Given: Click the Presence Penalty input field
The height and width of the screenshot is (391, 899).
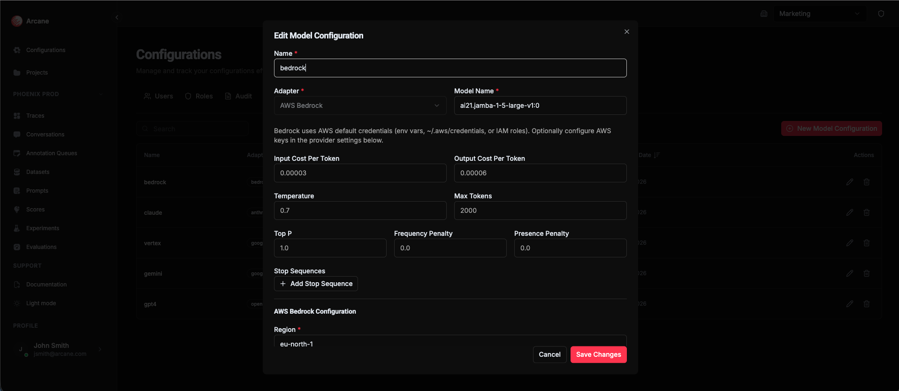Looking at the screenshot, I should (570, 248).
